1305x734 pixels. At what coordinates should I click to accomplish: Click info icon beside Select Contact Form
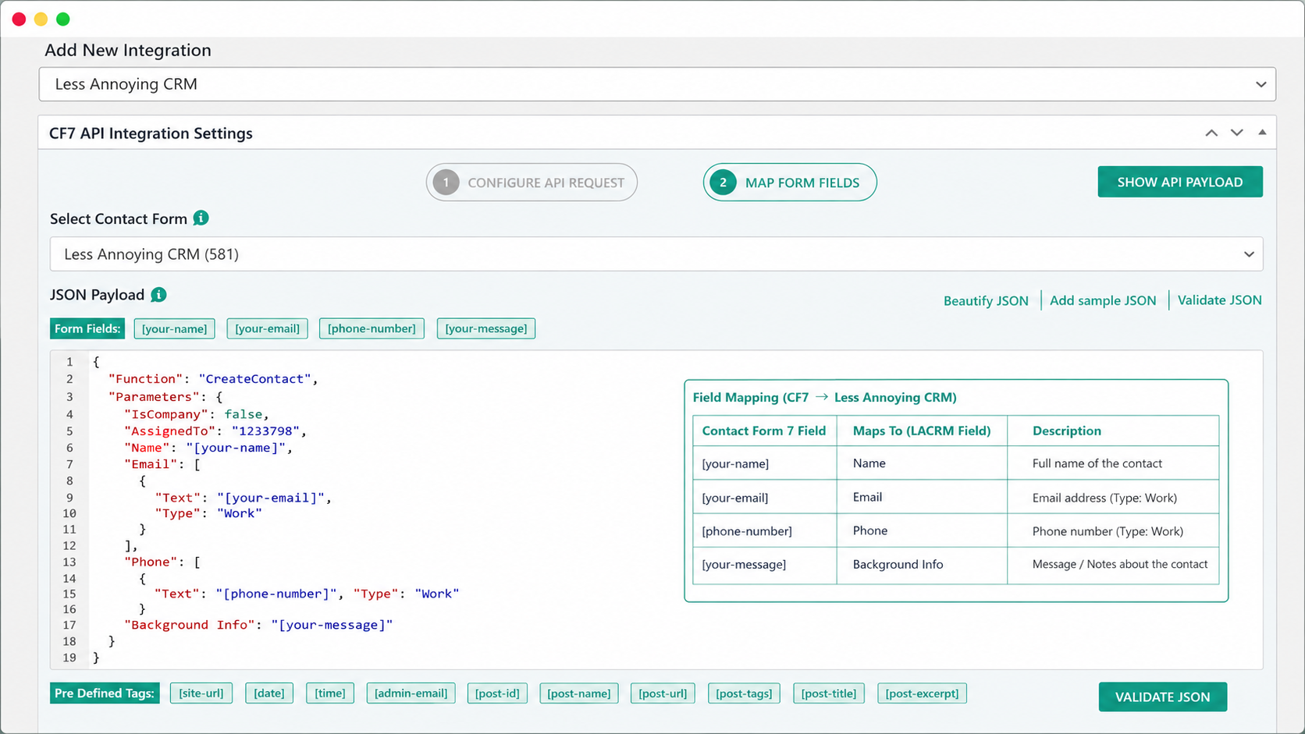point(201,218)
